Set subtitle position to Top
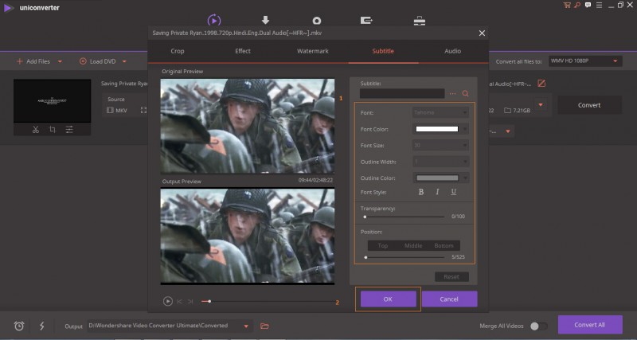 point(383,245)
